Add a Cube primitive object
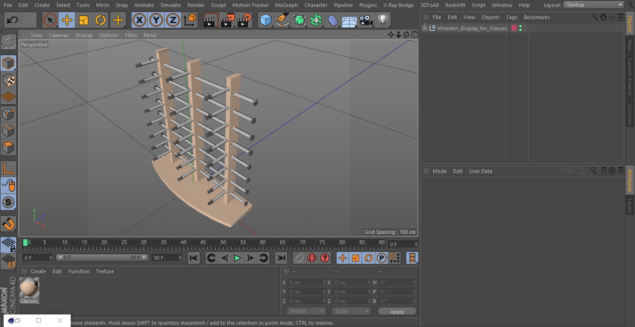The image size is (635, 327). click(x=265, y=20)
